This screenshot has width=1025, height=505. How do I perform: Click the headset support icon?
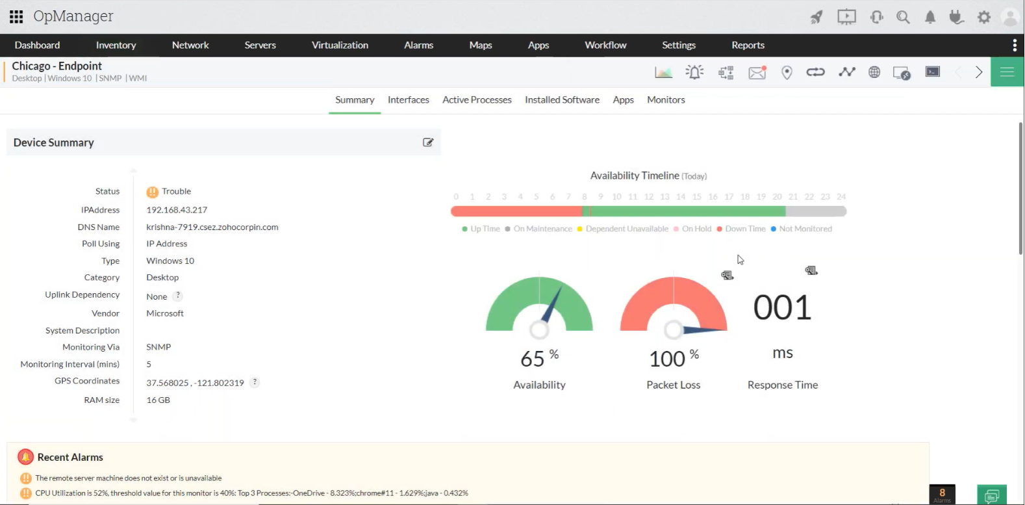876,17
